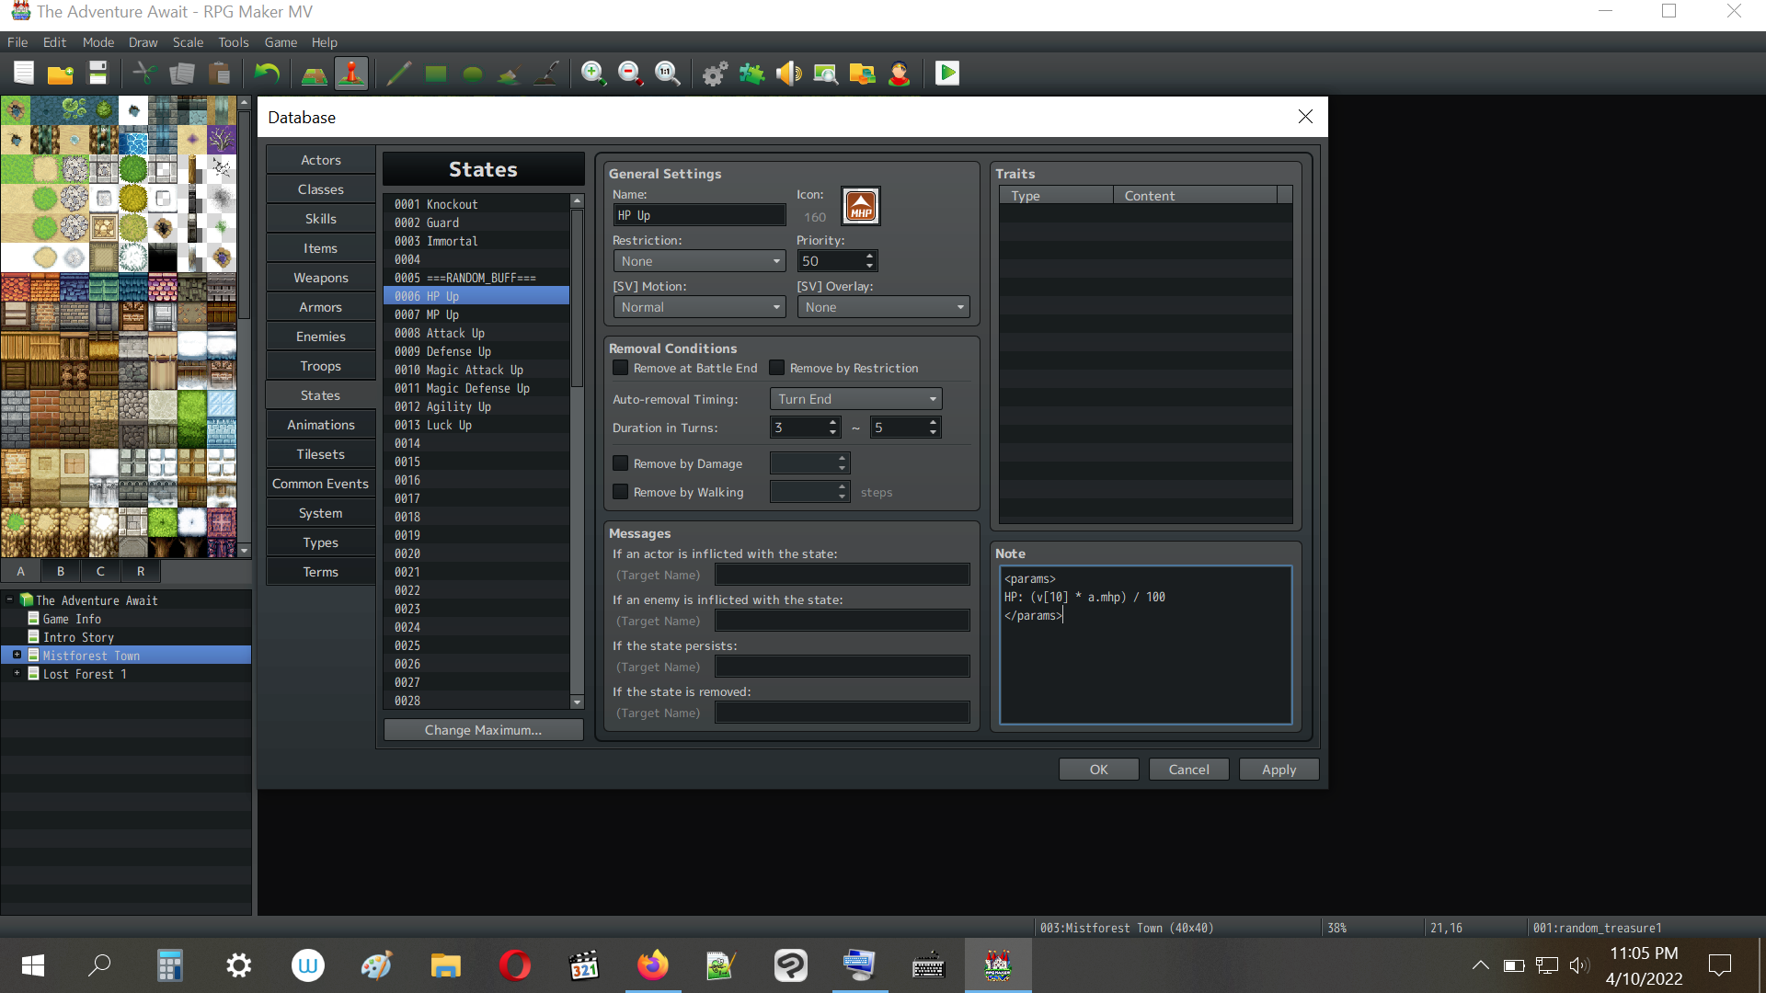Switch to Event mode icon
Viewport: 1766px width, 993px height.
(x=351, y=74)
